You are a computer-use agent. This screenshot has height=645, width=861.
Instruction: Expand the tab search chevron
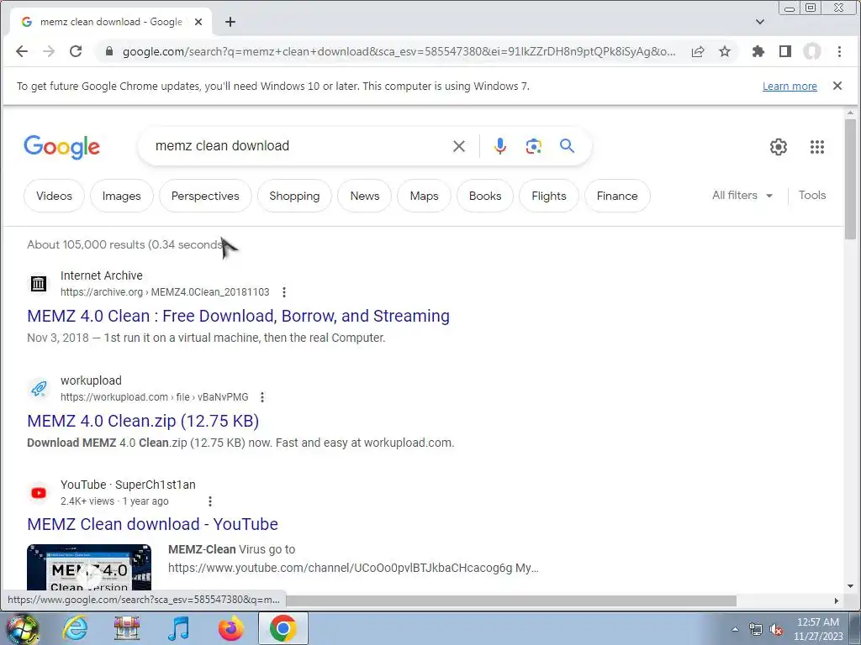[x=760, y=22]
